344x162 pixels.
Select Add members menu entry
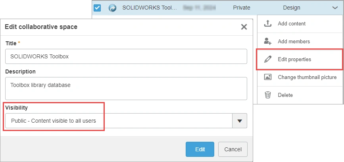294,41
